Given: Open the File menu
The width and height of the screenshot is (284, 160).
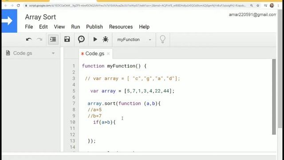Looking at the screenshot, I should (29, 27).
